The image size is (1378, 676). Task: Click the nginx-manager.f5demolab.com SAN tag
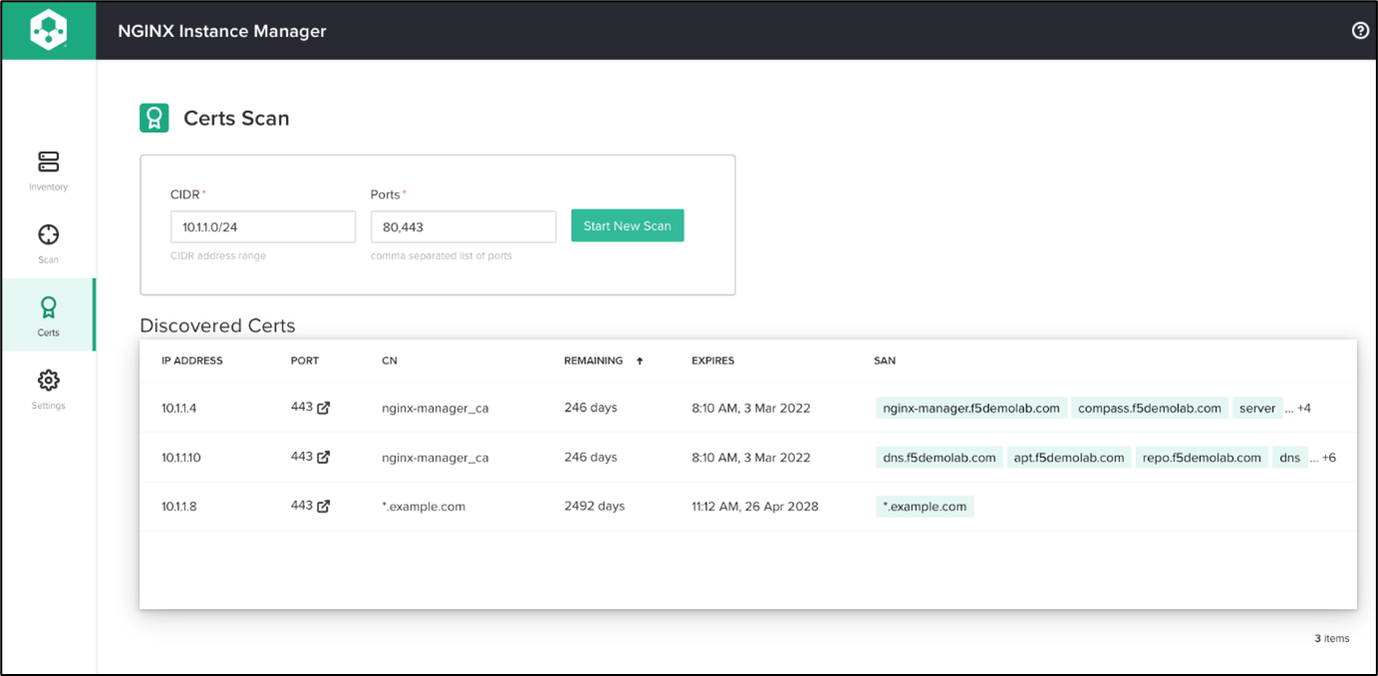pos(971,408)
